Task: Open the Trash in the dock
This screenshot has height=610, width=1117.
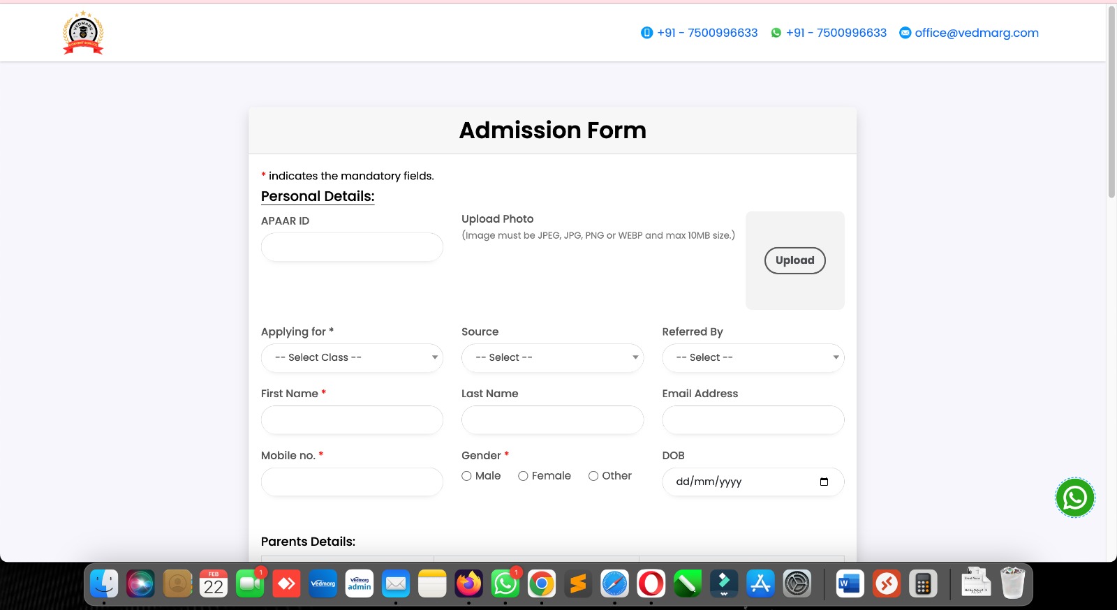Action: click(x=1012, y=583)
